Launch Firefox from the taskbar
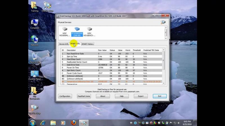Viewport: 225px width, 126px height. (x=73, y=123)
